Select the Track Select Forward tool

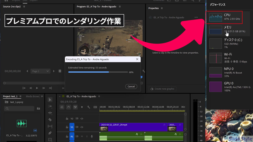pos(50,106)
